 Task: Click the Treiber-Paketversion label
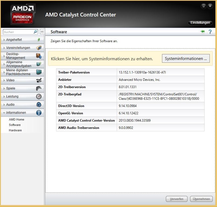[x=74, y=72]
